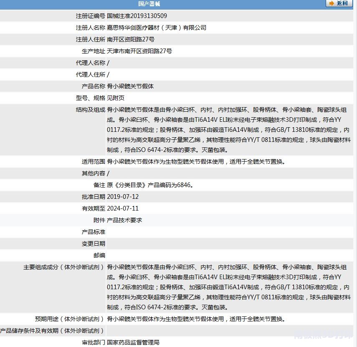Click the approving department 国家药品监督管理局

133,342
